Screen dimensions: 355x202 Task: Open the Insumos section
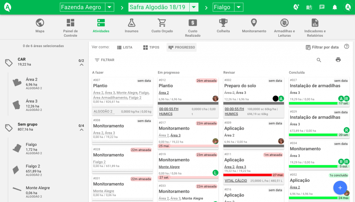pos(131,26)
